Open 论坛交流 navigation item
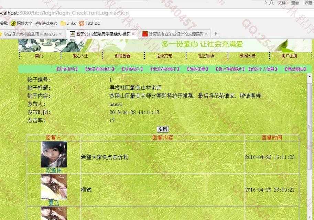Screen dimensions: 314x220 pyautogui.click(x=164, y=56)
